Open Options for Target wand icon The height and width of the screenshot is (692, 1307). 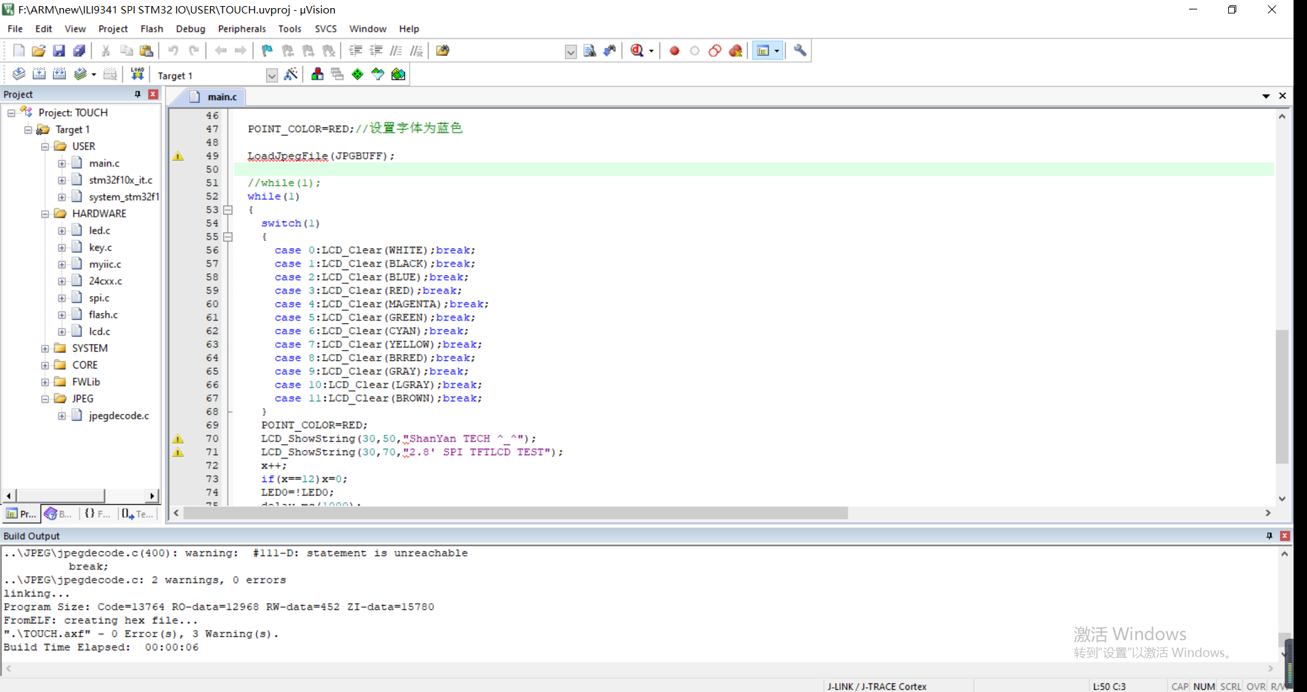tap(291, 74)
